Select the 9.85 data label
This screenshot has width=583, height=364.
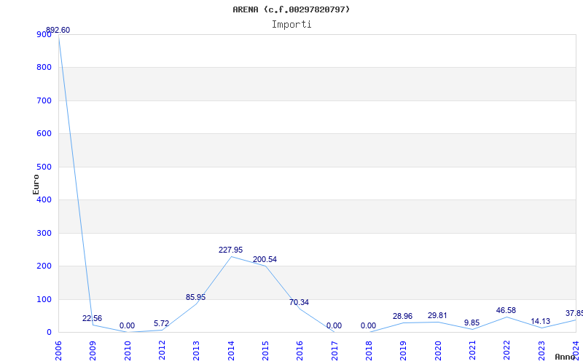click(x=472, y=323)
